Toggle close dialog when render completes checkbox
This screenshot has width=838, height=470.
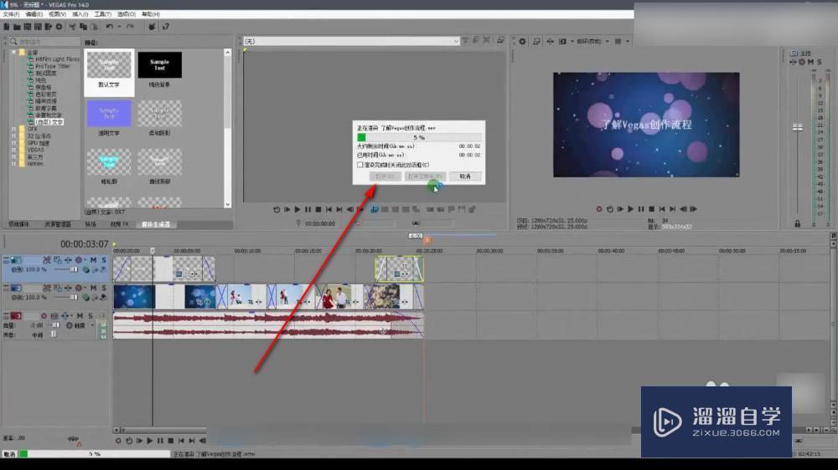(360, 165)
